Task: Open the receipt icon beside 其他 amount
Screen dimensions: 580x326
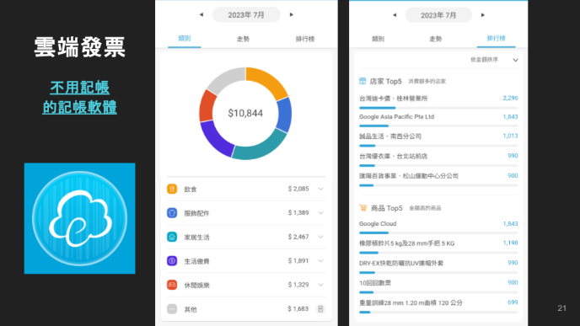Action: pyautogui.click(x=320, y=308)
